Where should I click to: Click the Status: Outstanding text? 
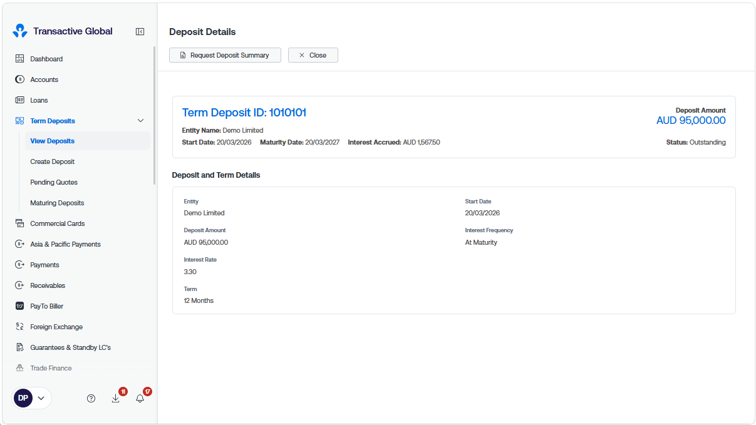[x=696, y=142]
